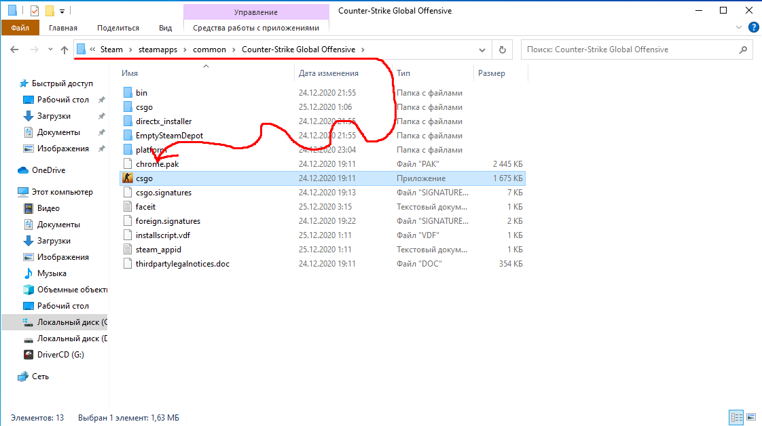Open Explorer help question mark
Screen dimensions: 762x426
(x=754, y=28)
